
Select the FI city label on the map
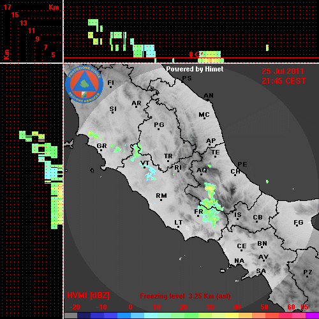111,82
